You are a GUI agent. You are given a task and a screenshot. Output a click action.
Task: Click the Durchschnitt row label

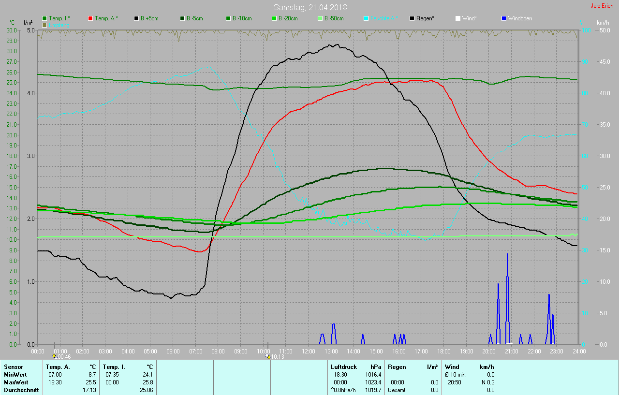[21, 390]
